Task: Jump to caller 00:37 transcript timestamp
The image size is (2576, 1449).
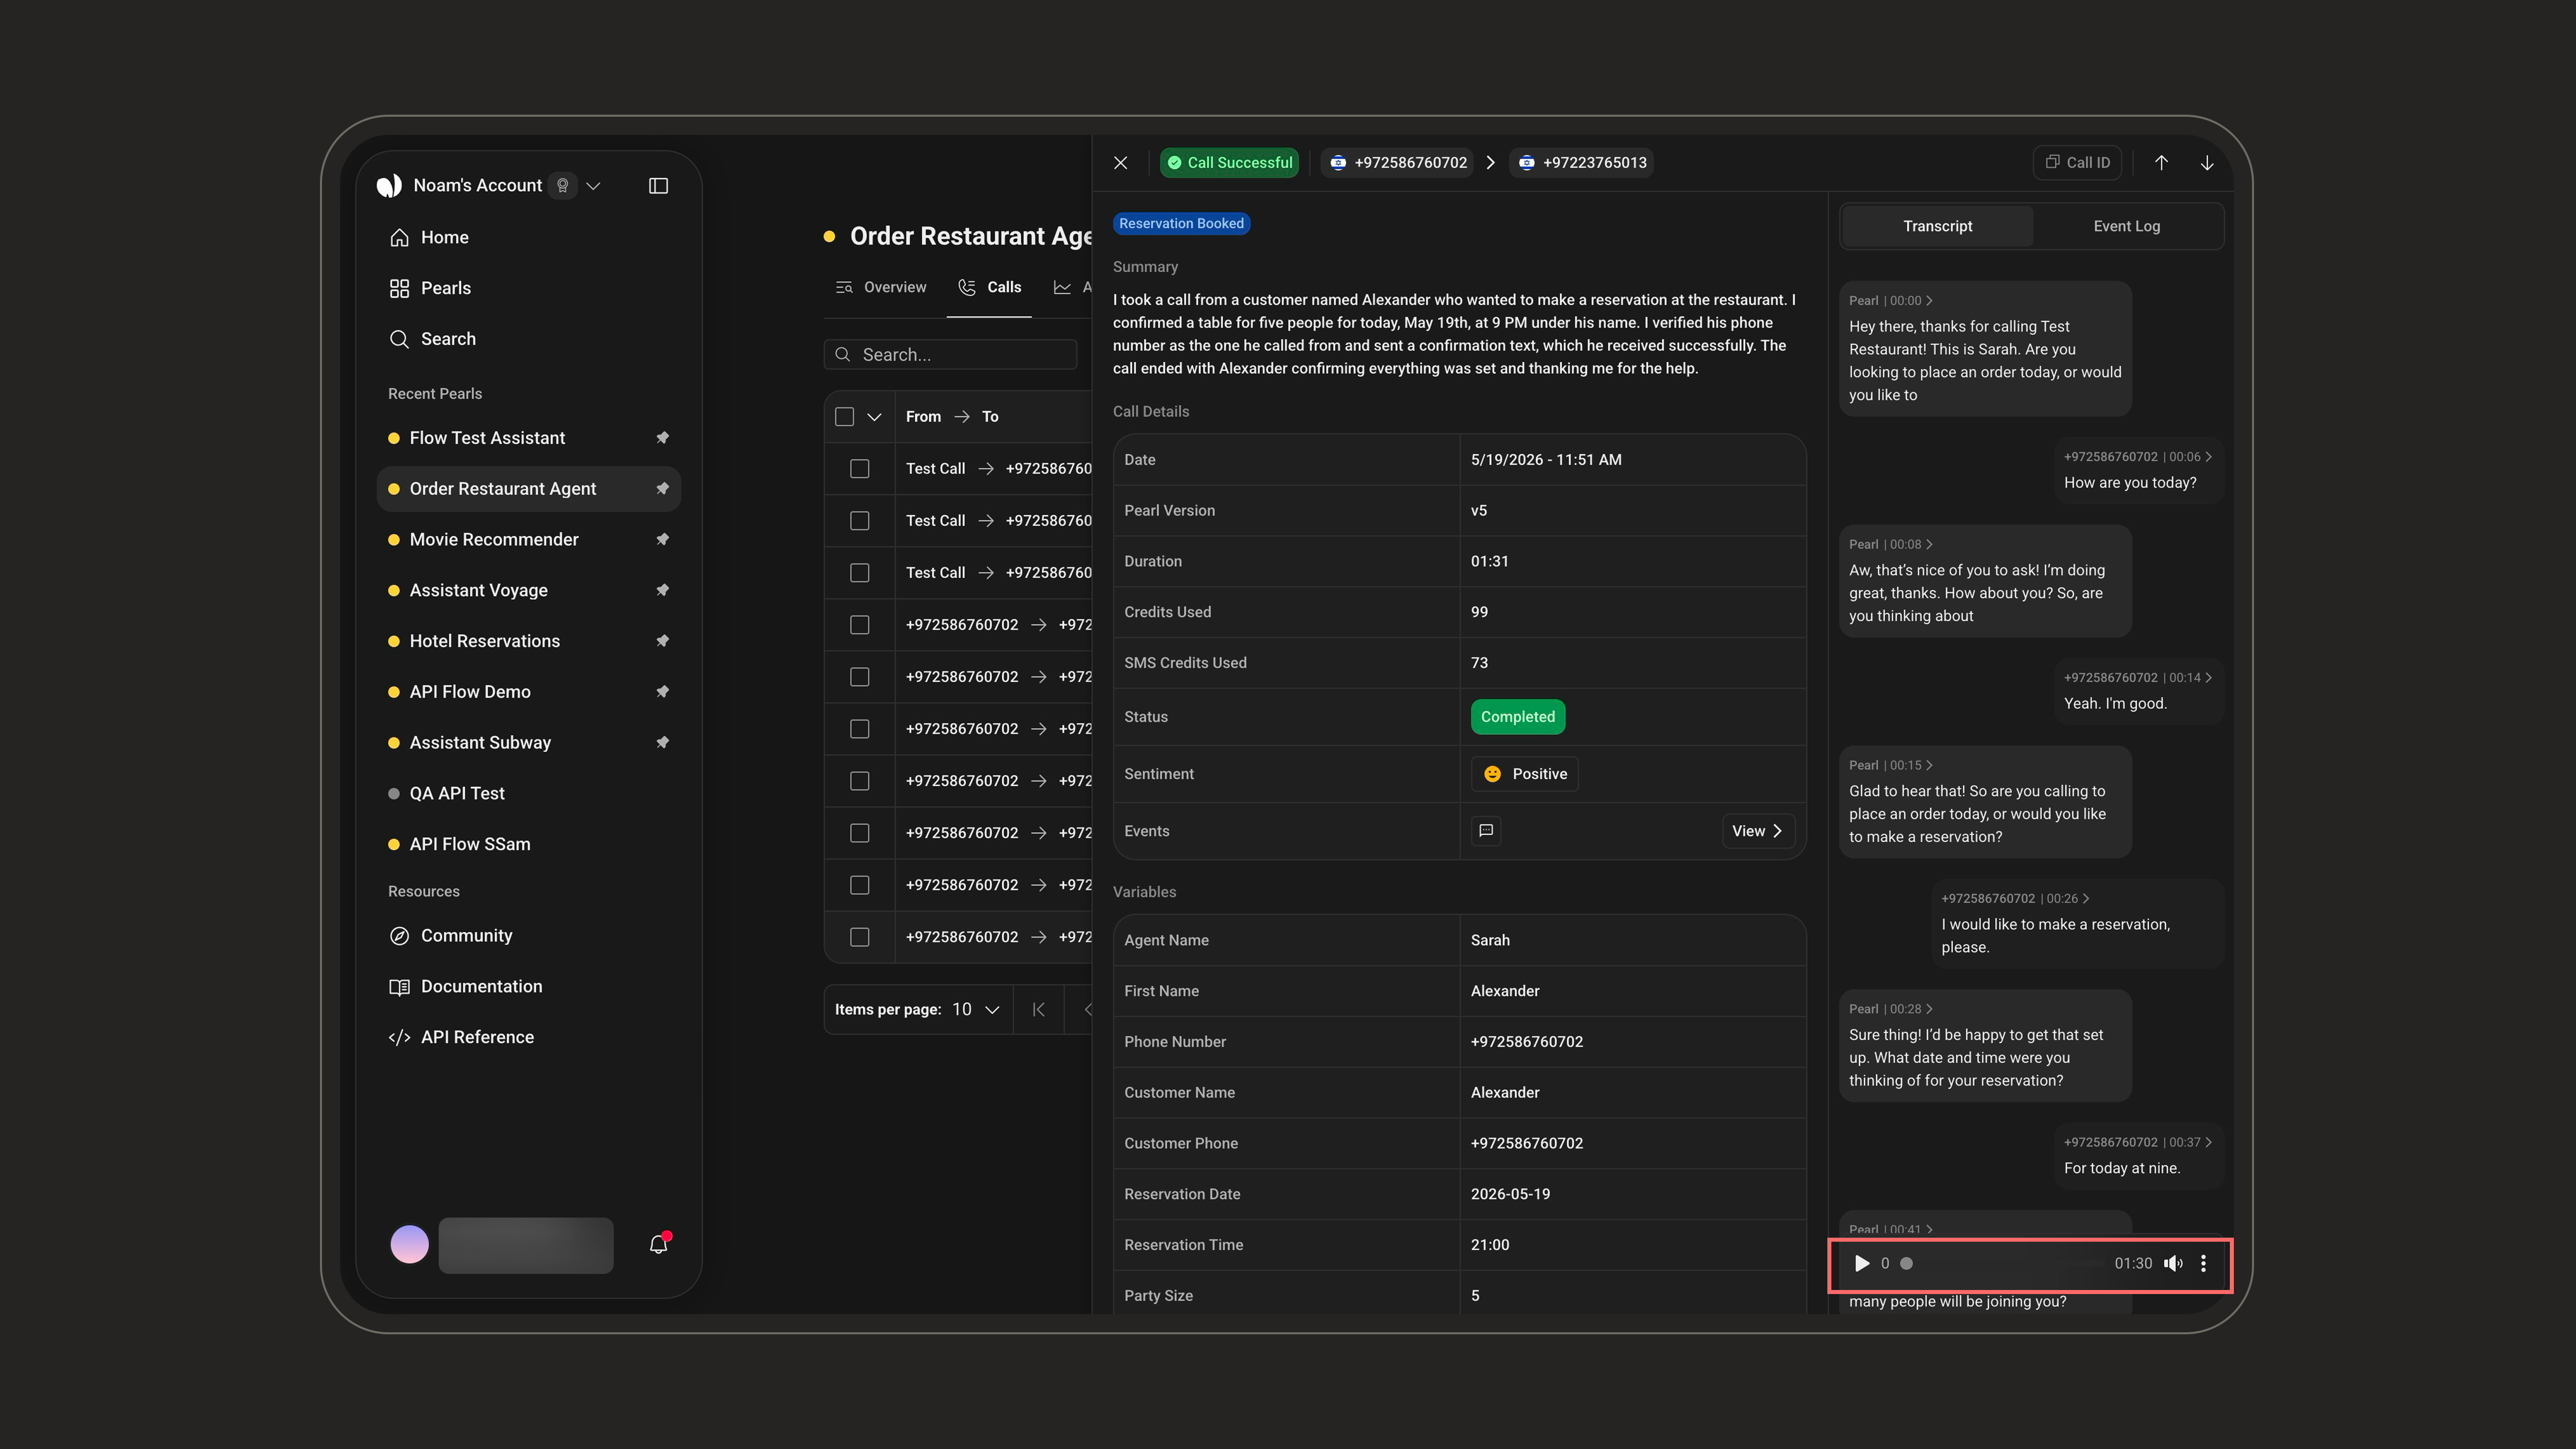Action: click(x=2137, y=1143)
